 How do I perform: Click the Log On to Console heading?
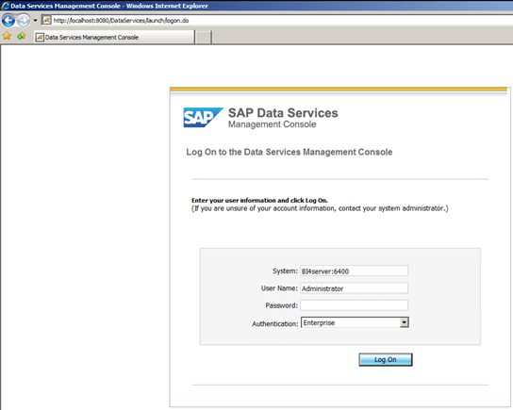point(290,152)
